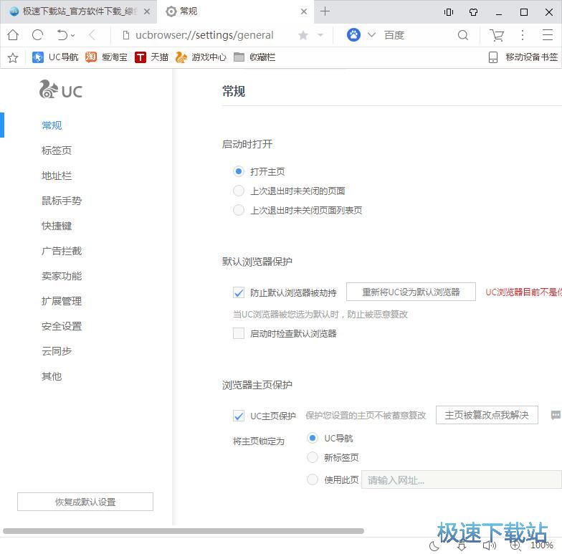Open the 广告拦截 settings category
Screen dimensions: 562x554
62,251
